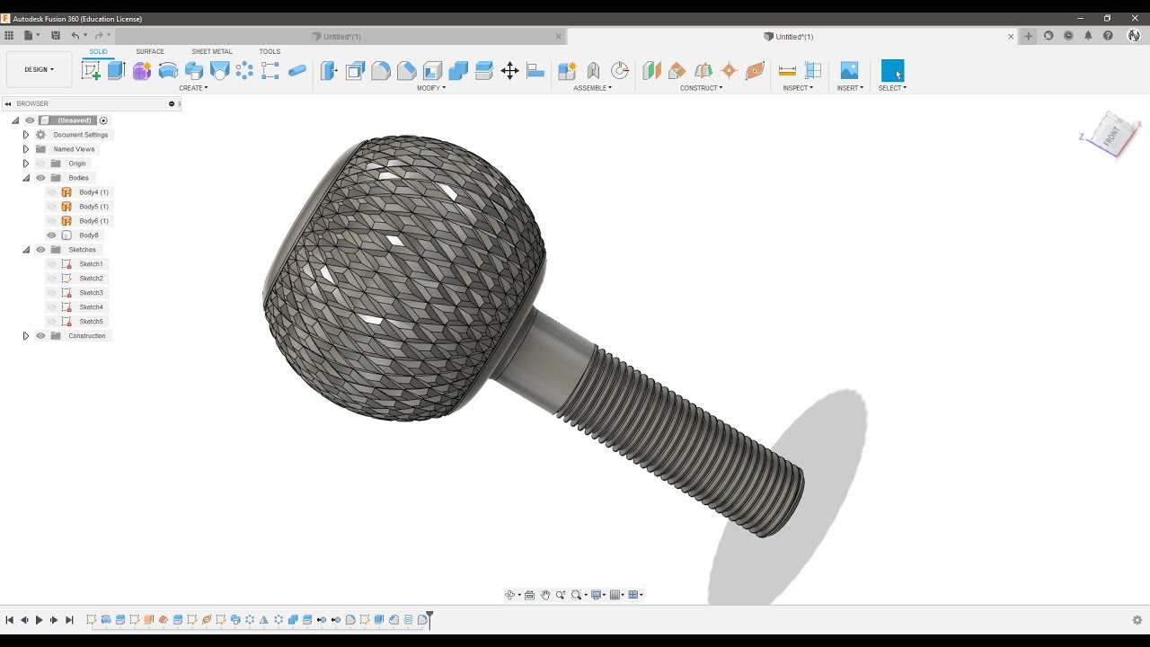Open the notifications bell
This screenshot has height=647, width=1150.
coord(1088,36)
